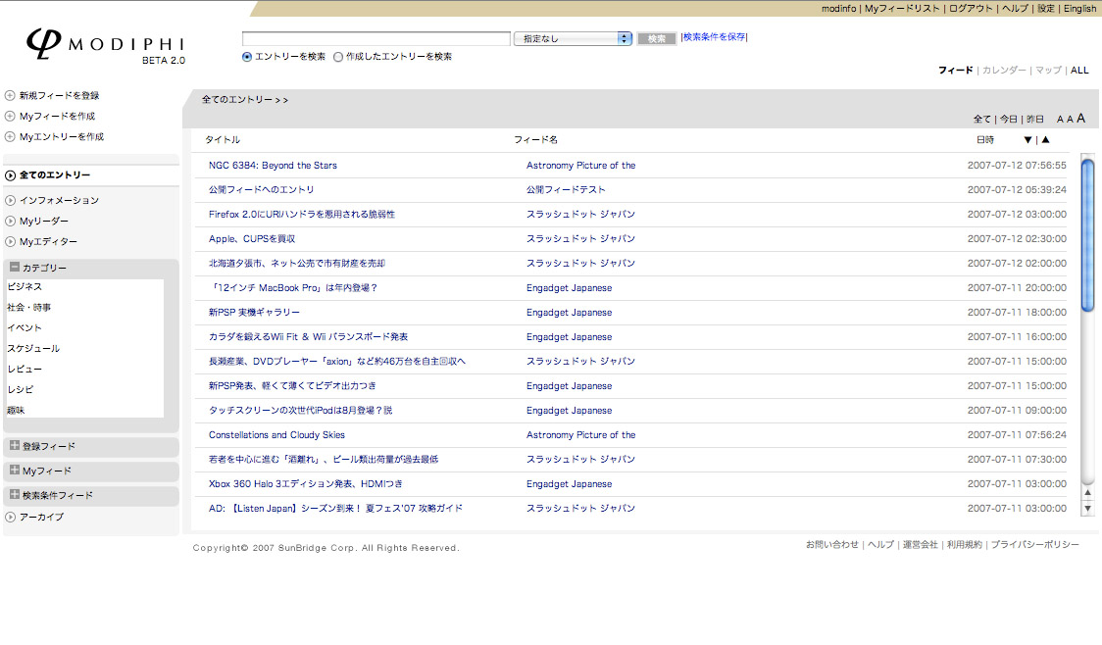
Task: Click the plus icon beside 新規フィードを登録
Action: 10,96
